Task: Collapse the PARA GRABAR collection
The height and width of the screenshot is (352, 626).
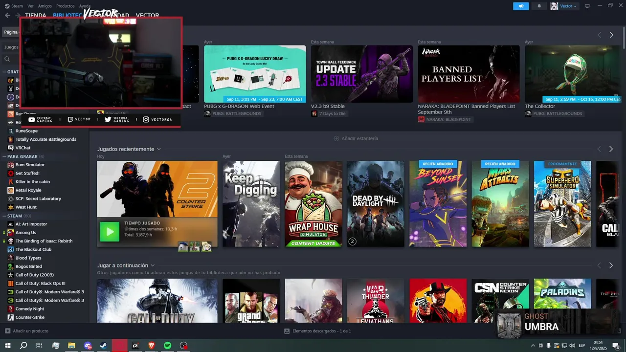Action: [x=4, y=156]
